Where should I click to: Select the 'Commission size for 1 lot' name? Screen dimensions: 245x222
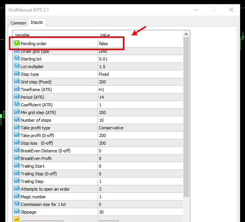coord(43,204)
